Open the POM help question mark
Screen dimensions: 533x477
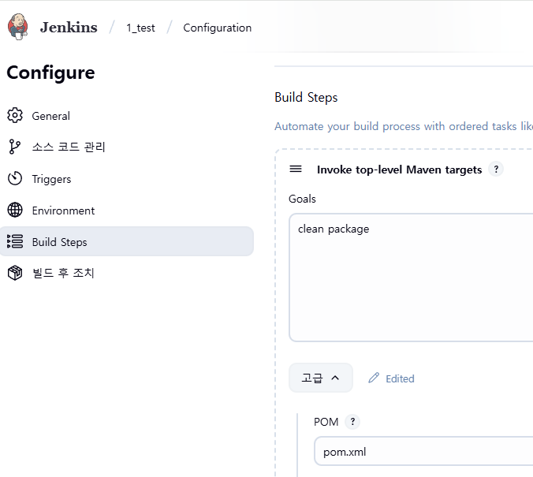pyautogui.click(x=352, y=422)
